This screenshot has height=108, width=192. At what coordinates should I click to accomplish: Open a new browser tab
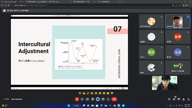click(x=123, y=2)
